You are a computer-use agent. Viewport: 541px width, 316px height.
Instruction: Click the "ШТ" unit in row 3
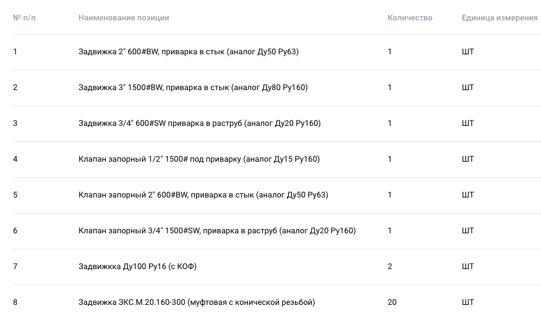(x=468, y=123)
